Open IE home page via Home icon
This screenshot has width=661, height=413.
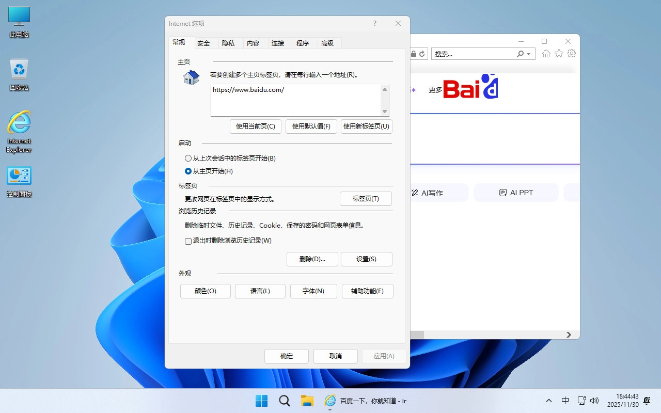click(546, 53)
